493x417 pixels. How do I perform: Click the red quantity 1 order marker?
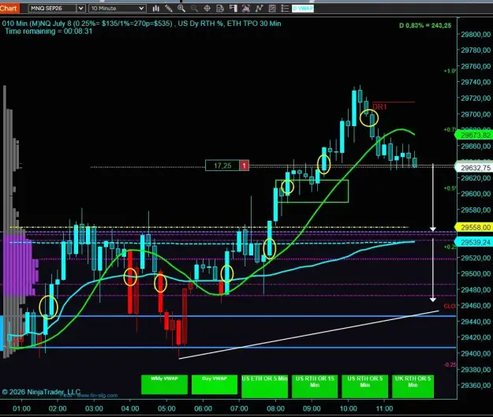coord(245,166)
